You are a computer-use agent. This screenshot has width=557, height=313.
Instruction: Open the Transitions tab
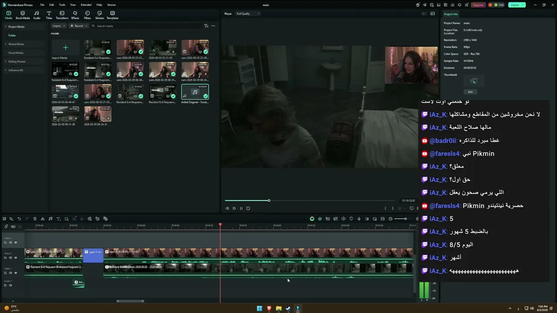tap(62, 15)
